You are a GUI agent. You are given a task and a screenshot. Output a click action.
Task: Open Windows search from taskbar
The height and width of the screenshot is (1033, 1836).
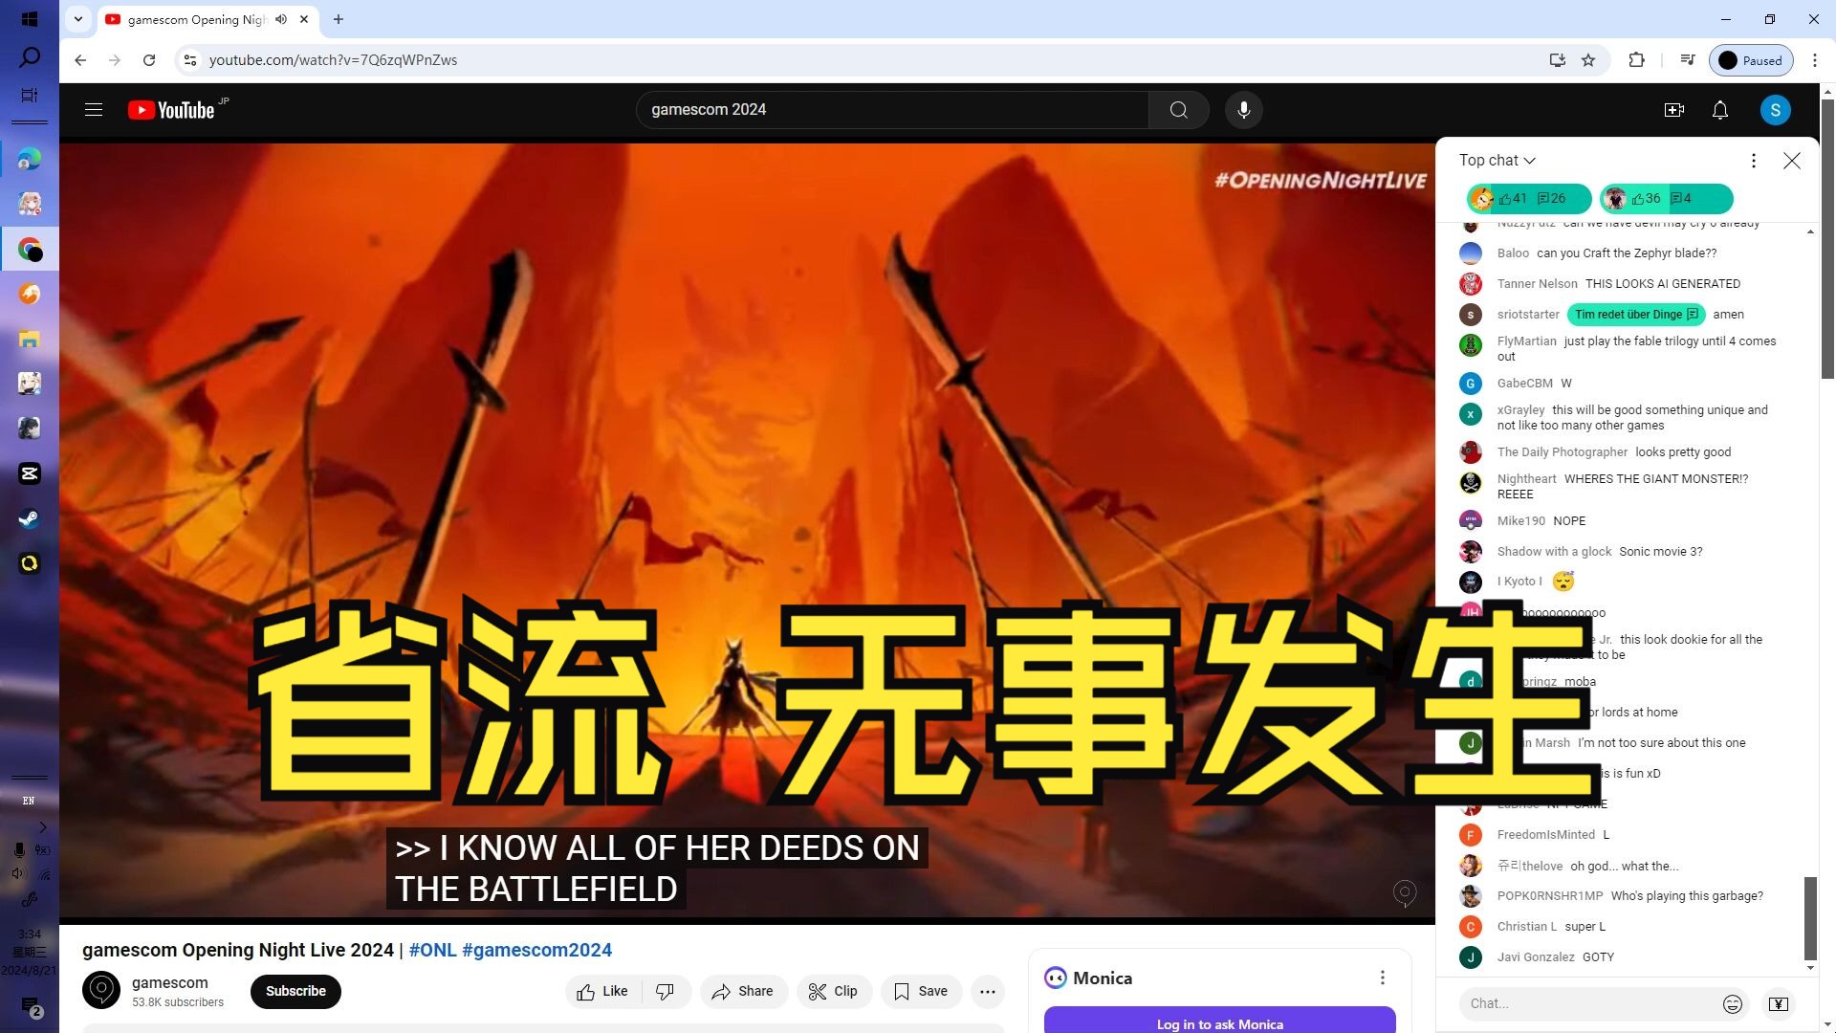[x=29, y=57]
